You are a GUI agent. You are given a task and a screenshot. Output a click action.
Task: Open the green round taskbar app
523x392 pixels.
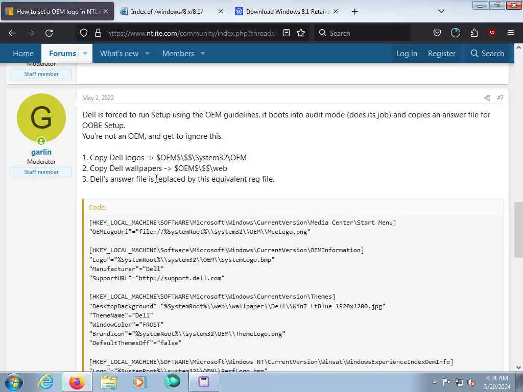(172, 381)
